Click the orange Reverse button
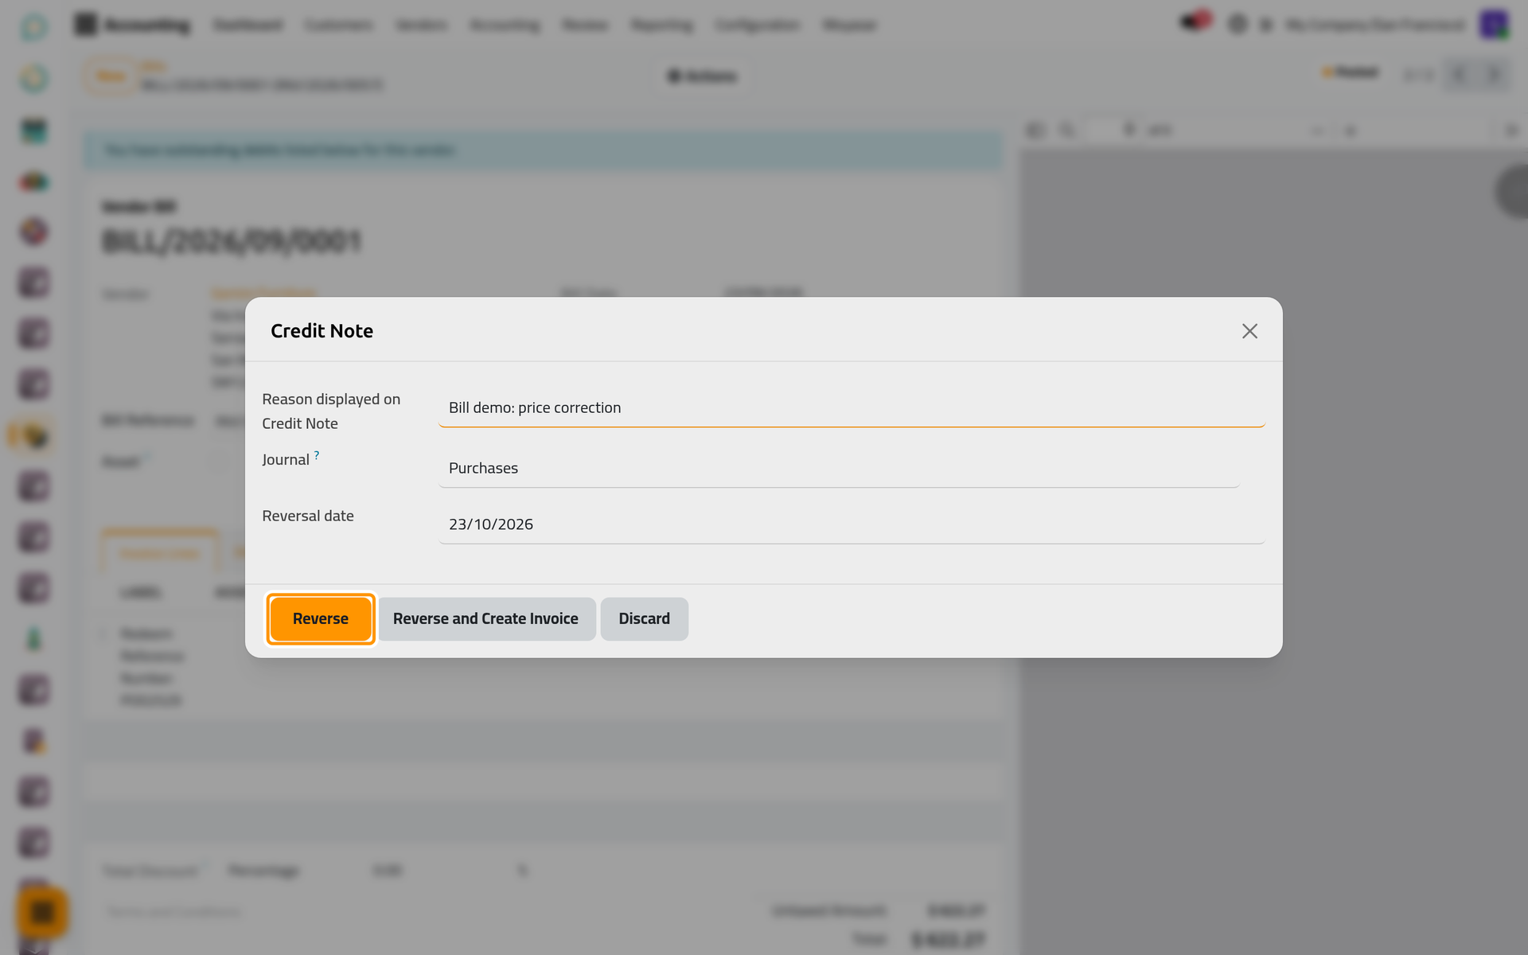This screenshot has width=1528, height=955. pos(321,619)
